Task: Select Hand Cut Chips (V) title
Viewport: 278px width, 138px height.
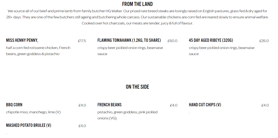Action: pyautogui.click(x=205, y=105)
